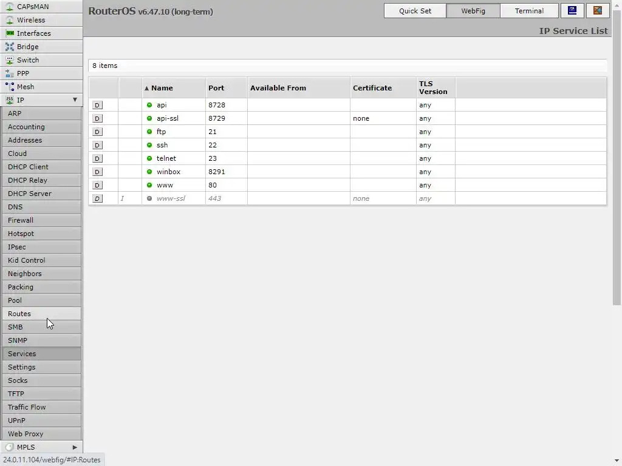Click the Cloud menu item
Screen dimensions: 622x466
pyautogui.click(x=41, y=154)
